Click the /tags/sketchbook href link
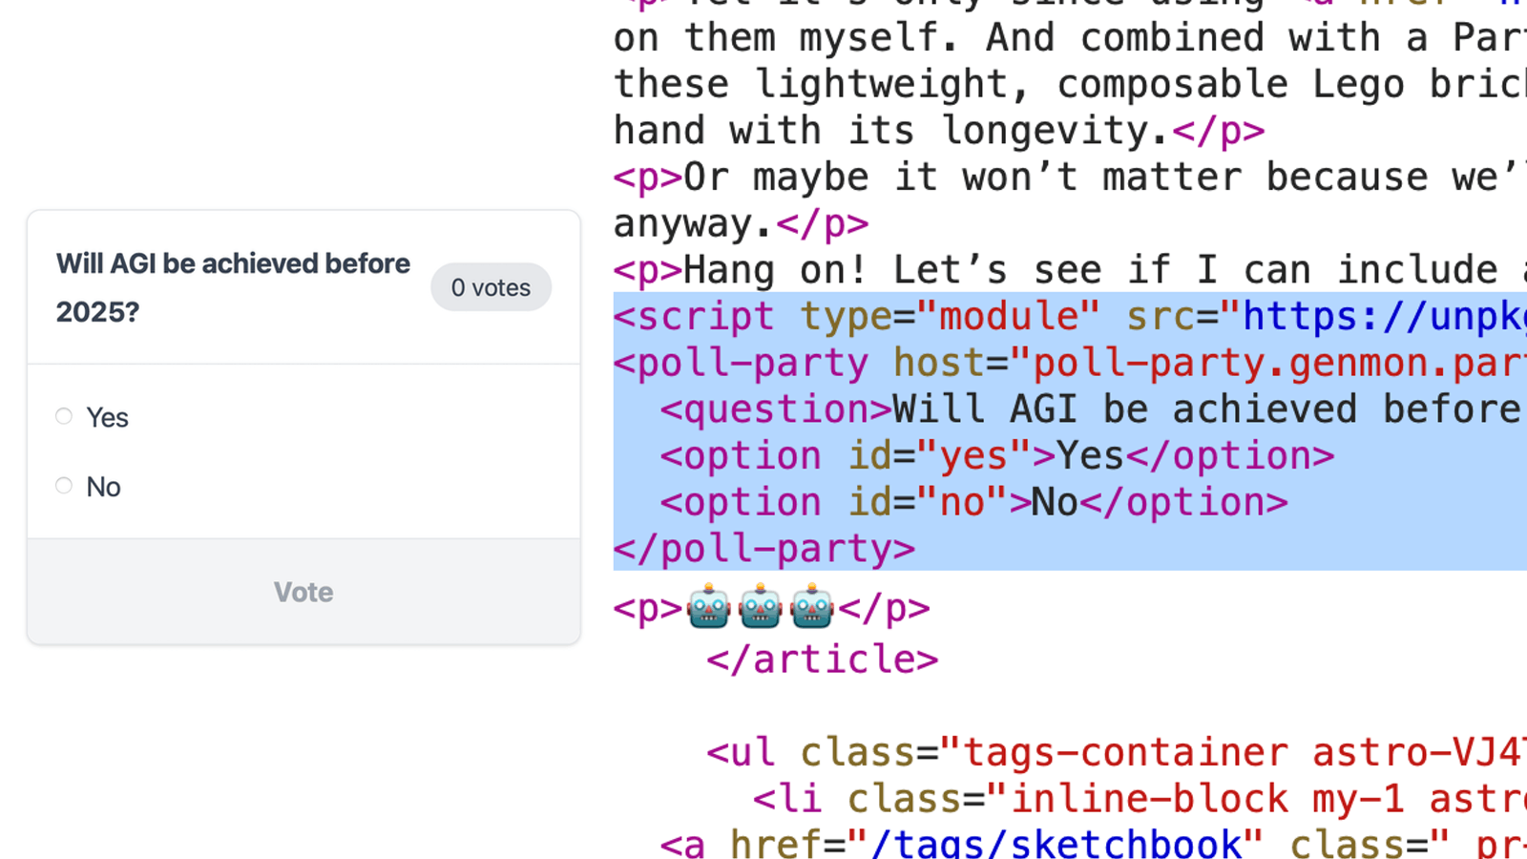1527x859 pixels. (x=1056, y=843)
